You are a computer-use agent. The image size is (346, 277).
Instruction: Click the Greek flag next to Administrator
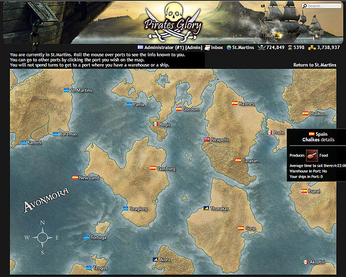pos(140,47)
